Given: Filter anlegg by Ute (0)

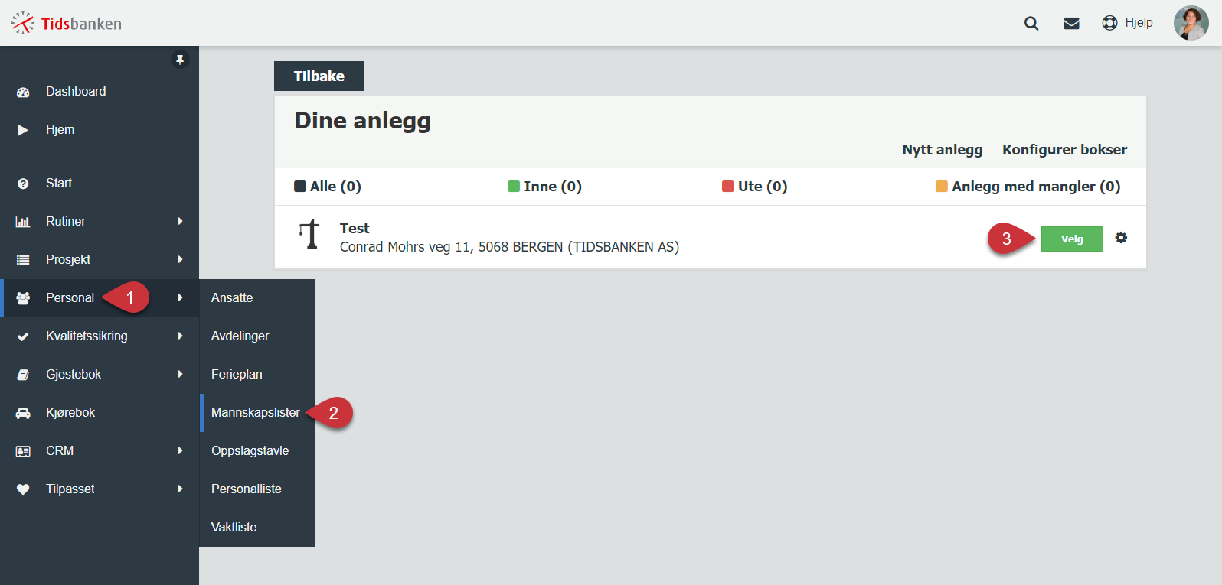Looking at the screenshot, I should tap(755, 187).
